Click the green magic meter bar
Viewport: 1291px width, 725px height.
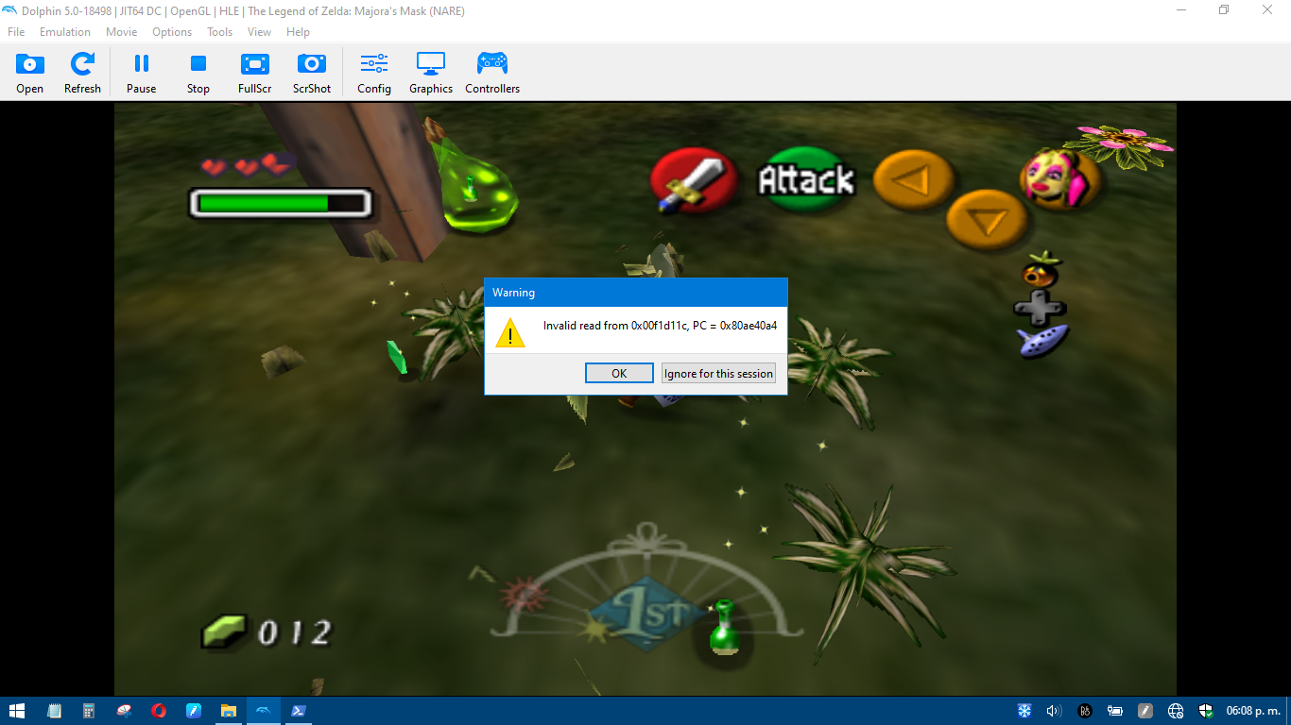281,203
